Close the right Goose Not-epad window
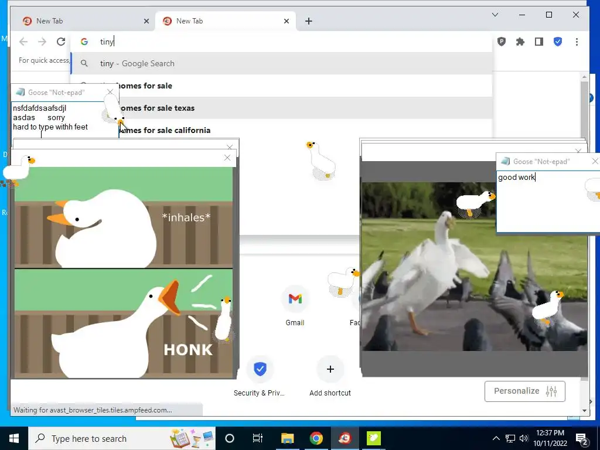 [595, 162]
